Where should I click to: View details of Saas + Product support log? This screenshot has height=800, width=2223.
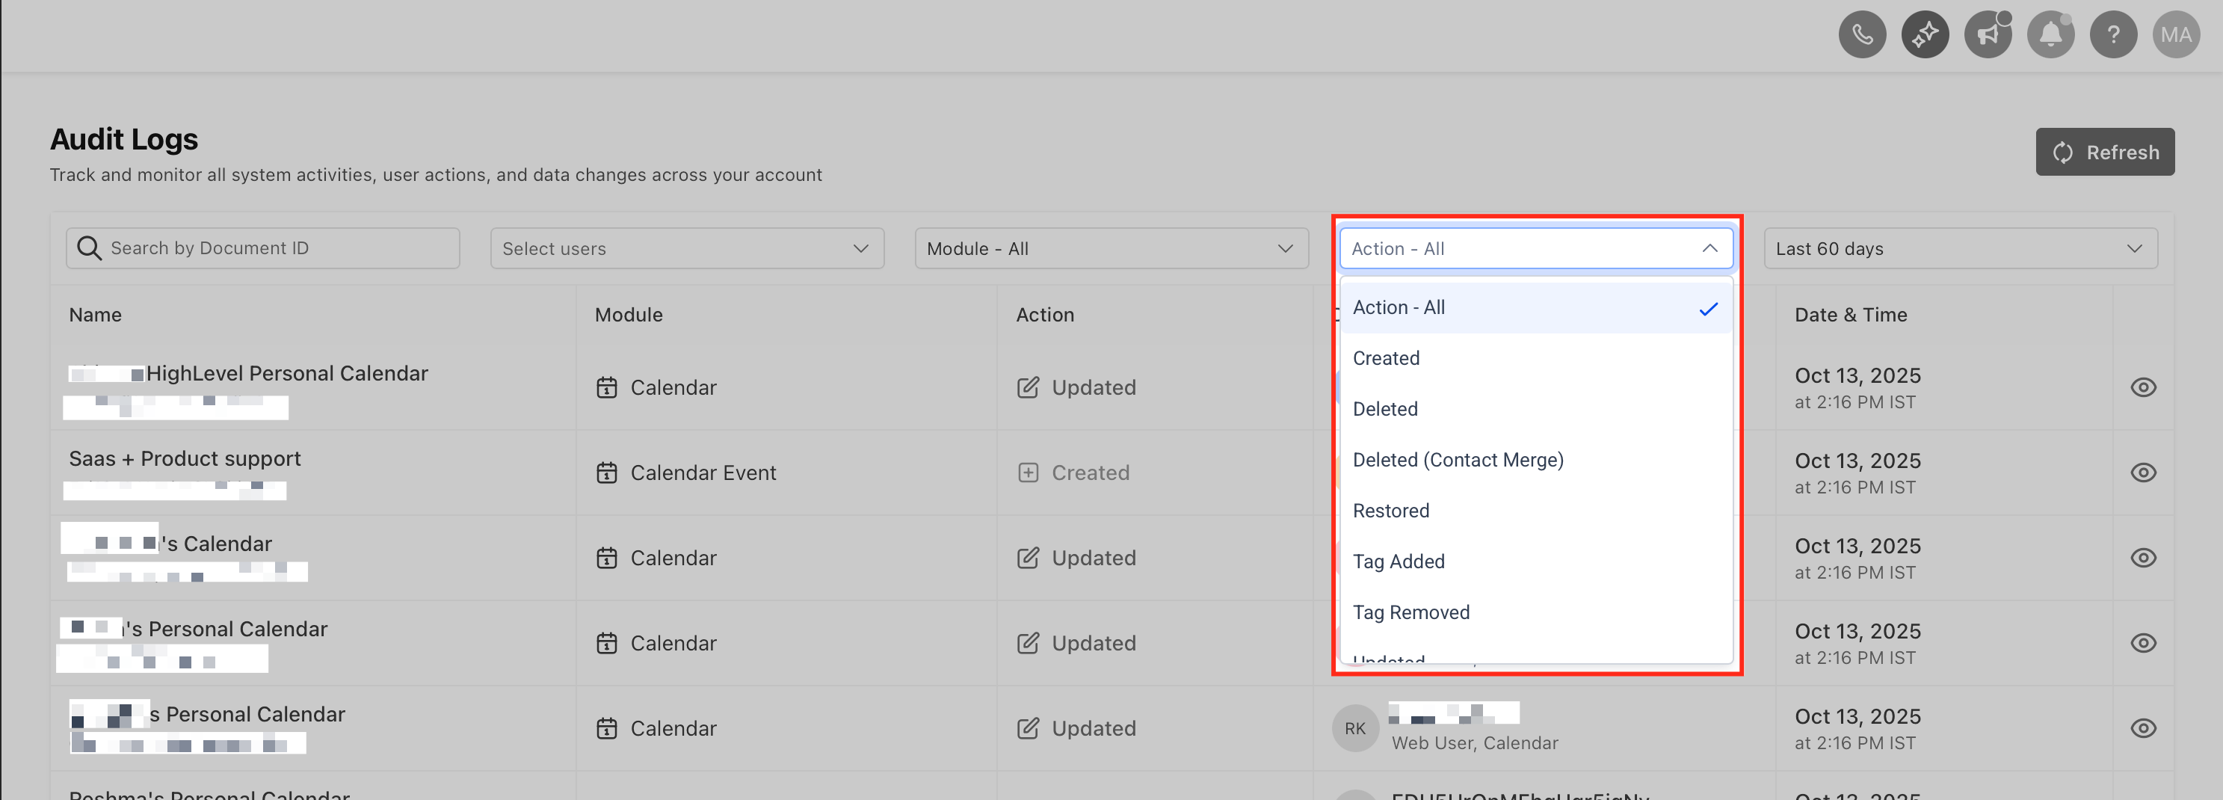pyautogui.click(x=2143, y=473)
